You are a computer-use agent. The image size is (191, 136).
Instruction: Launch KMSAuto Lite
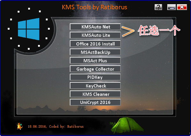click(95, 35)
